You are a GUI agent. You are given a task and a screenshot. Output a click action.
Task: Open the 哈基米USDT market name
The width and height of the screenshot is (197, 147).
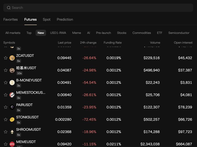click(x=26, y=68)
